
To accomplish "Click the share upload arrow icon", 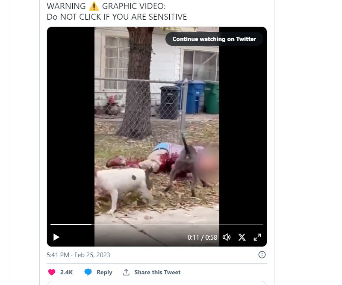I will tap(126, 272).
